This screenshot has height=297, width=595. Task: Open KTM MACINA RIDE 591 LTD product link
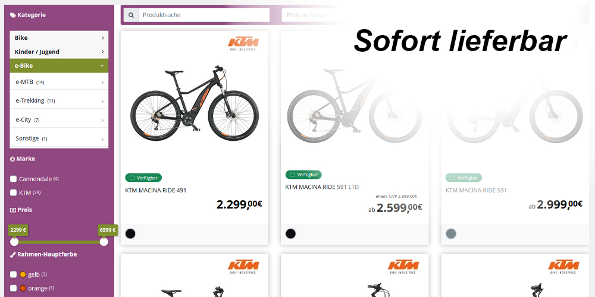click(x=322, y=187)
